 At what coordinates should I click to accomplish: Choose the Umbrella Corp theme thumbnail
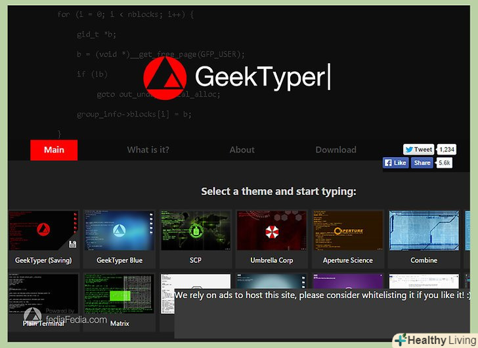(x=272, y=231)
